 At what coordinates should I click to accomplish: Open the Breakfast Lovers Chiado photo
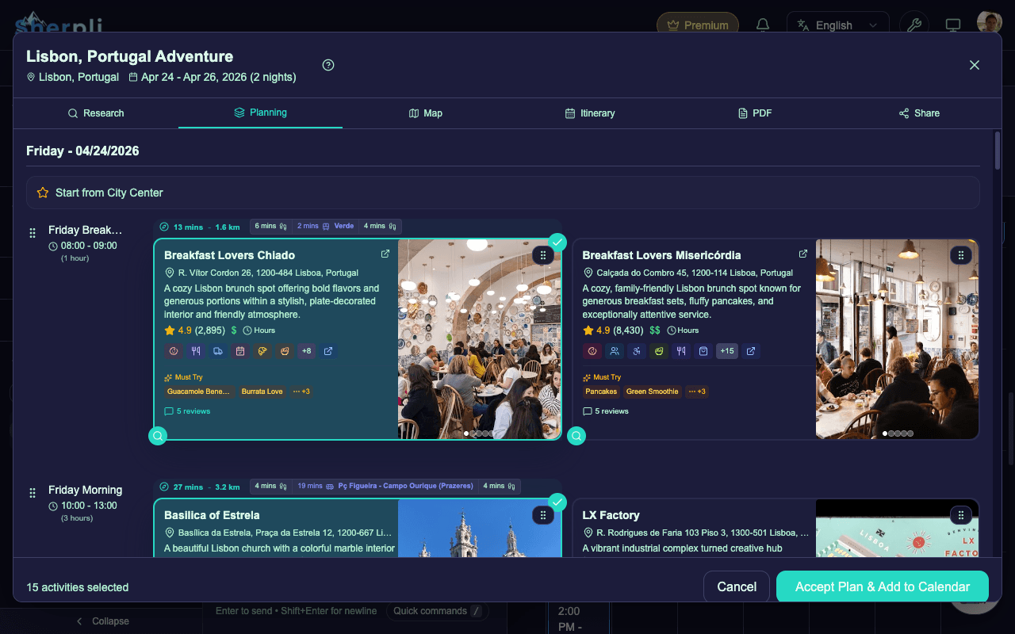click(479, 338)
